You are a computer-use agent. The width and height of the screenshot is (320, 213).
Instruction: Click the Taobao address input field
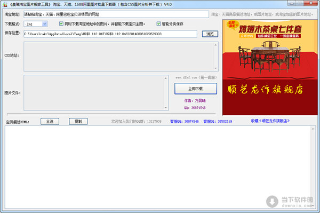116,14
